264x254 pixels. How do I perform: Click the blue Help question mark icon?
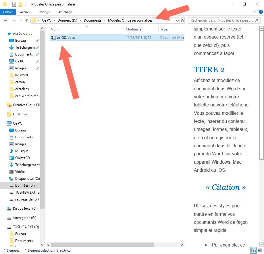click(261, 12)
